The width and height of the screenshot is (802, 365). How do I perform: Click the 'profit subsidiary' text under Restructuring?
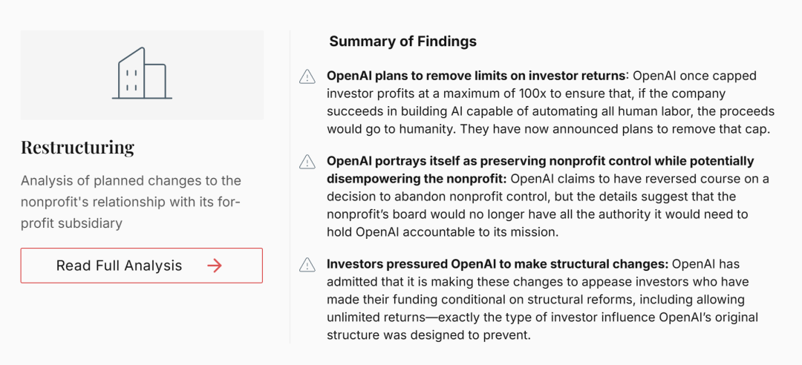(x=71, y=223)
